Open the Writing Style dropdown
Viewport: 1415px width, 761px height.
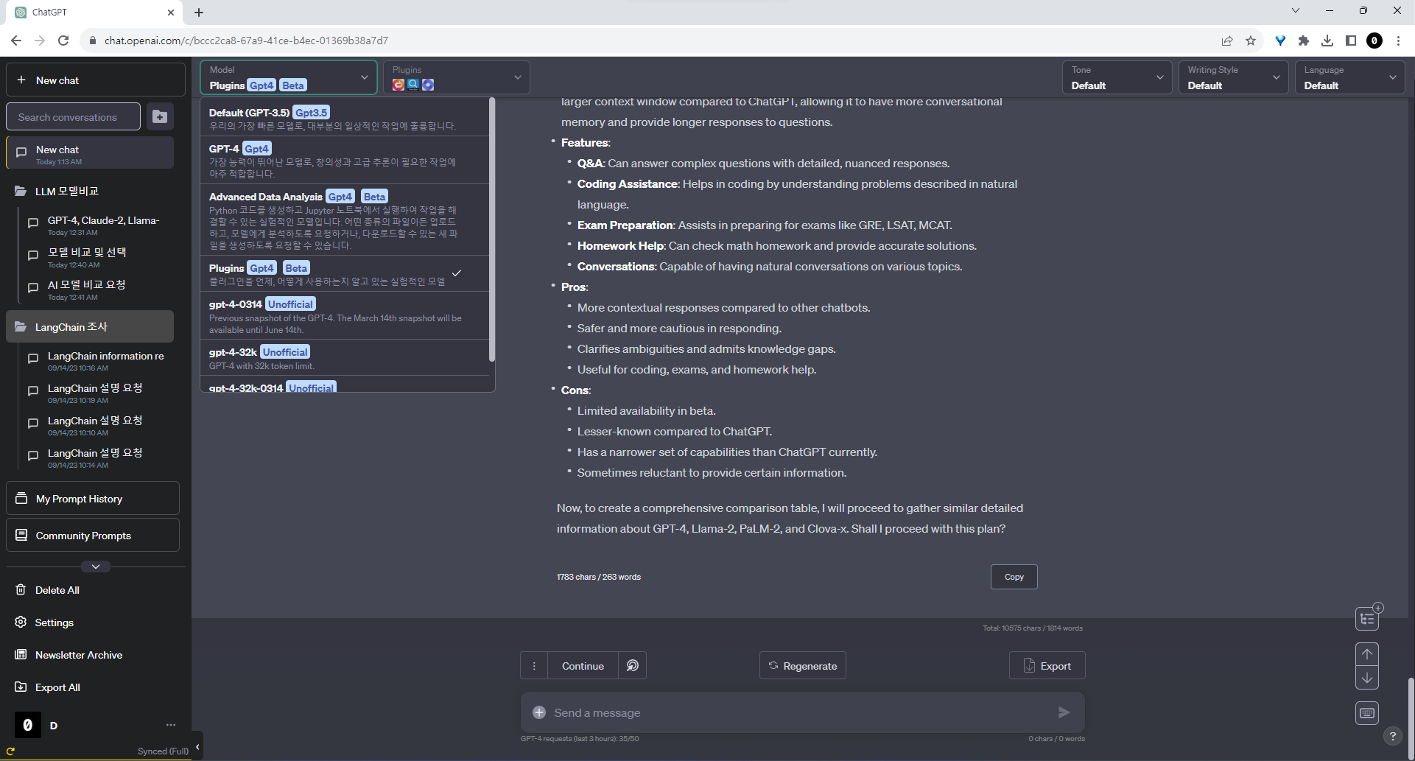[x=1234, y=77]
